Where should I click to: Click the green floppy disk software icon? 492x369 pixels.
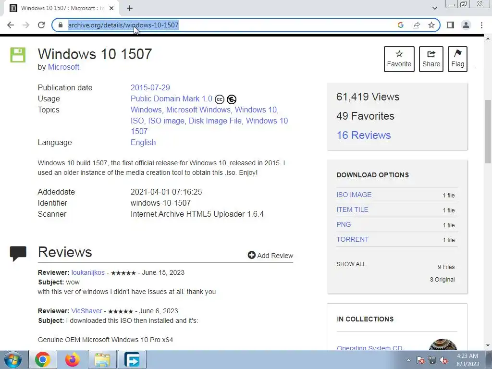click(18, 55)
